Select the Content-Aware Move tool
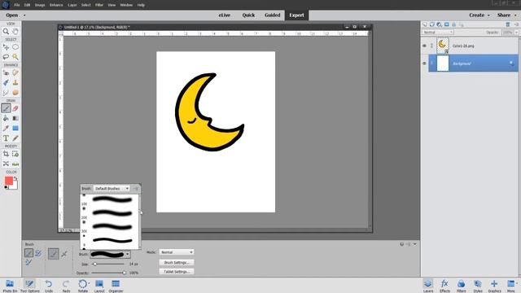 pos(6,164)
